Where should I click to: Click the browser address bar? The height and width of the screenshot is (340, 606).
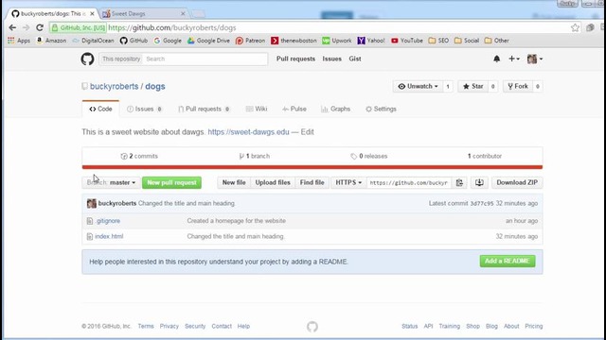click(x=310, y=27)
